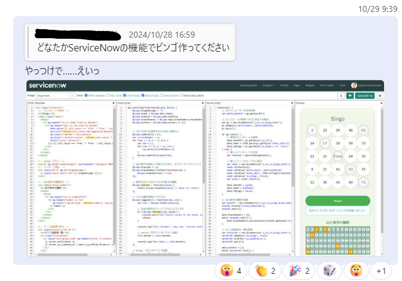Click the 出た数字の履歴 heading in preview
Image resolution: width=402 pixels, height=281 pixels.
[337, 223]
